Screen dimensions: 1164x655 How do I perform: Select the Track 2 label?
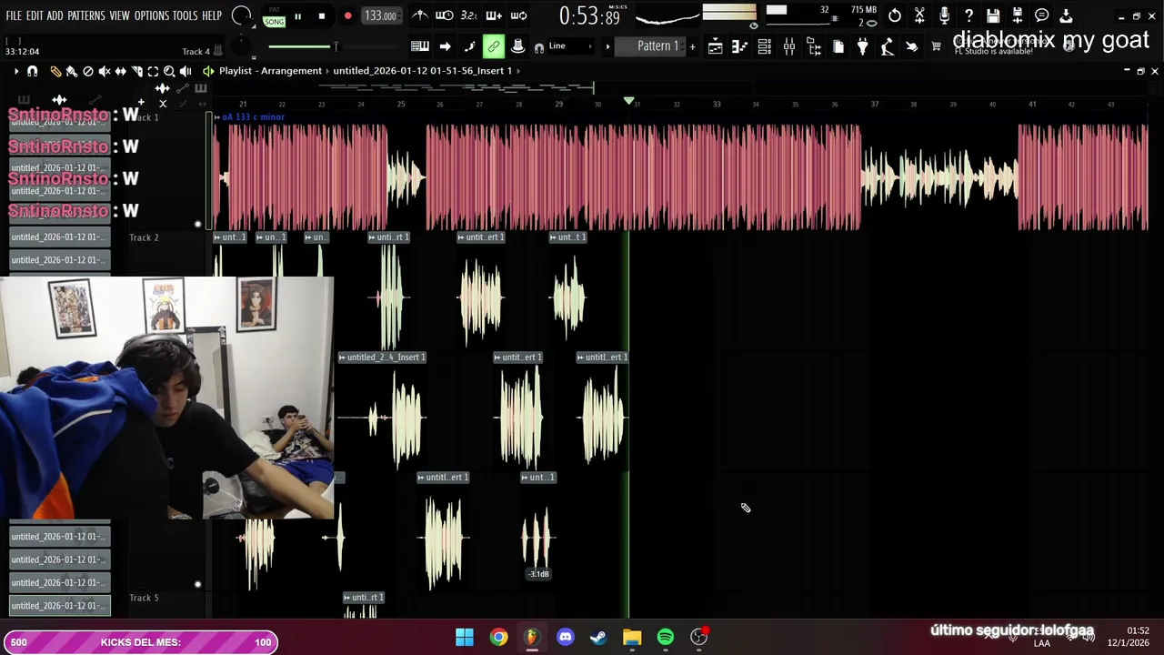click(144, 237)
